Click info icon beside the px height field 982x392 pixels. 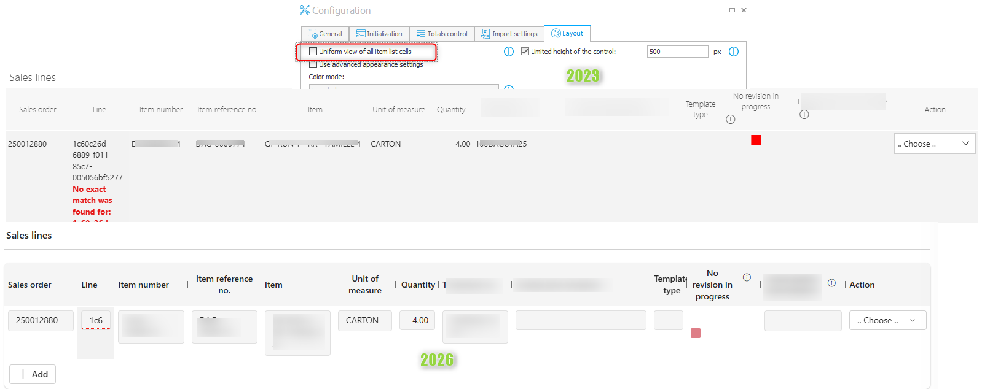click(x=733, y=52)
